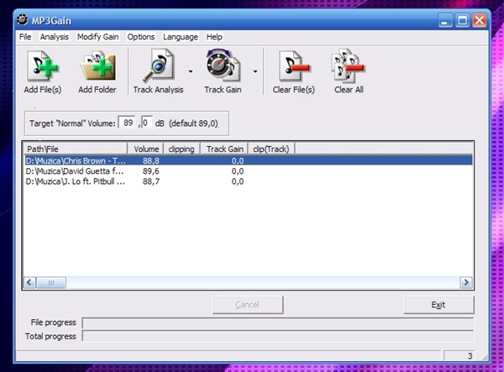Open the Help menu
The image size is (504, 372).
tap(214, 37)
